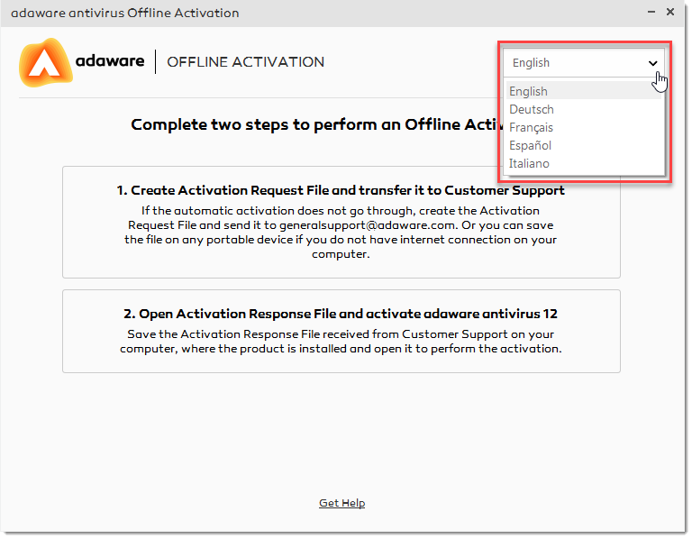
Task: Click the adaware wordmark text
Action: pos(110,60)
